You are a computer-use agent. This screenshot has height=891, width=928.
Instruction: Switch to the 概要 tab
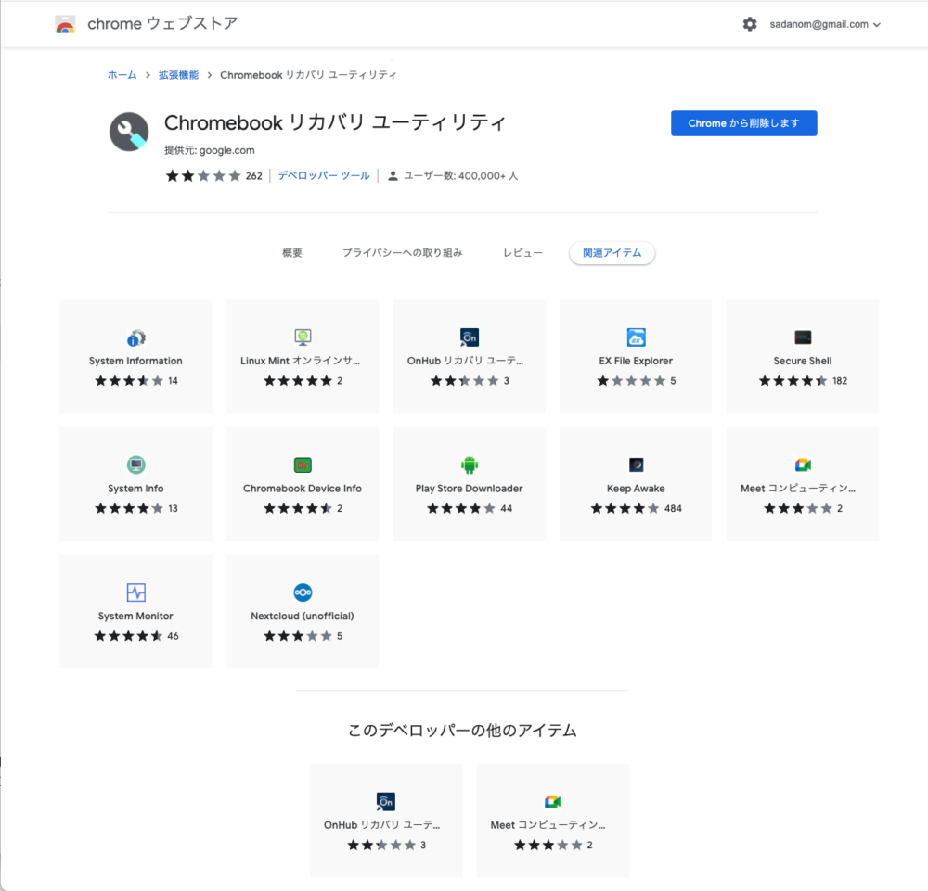(x=292, y=253)
